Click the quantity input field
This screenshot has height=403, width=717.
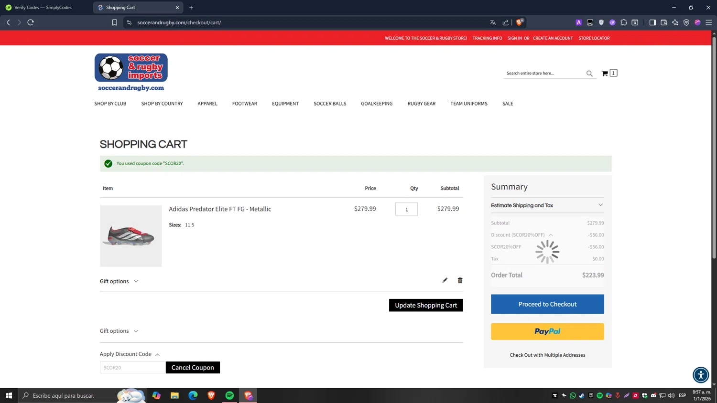coord(406,209)
